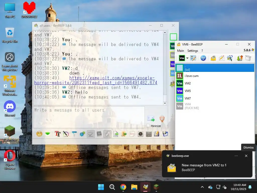Select the TLauncher desktop shortcut
Image resolution: width=257 pixels, height=193 pixels.
10,133
